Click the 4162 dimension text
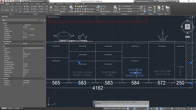 pos(98,88)
